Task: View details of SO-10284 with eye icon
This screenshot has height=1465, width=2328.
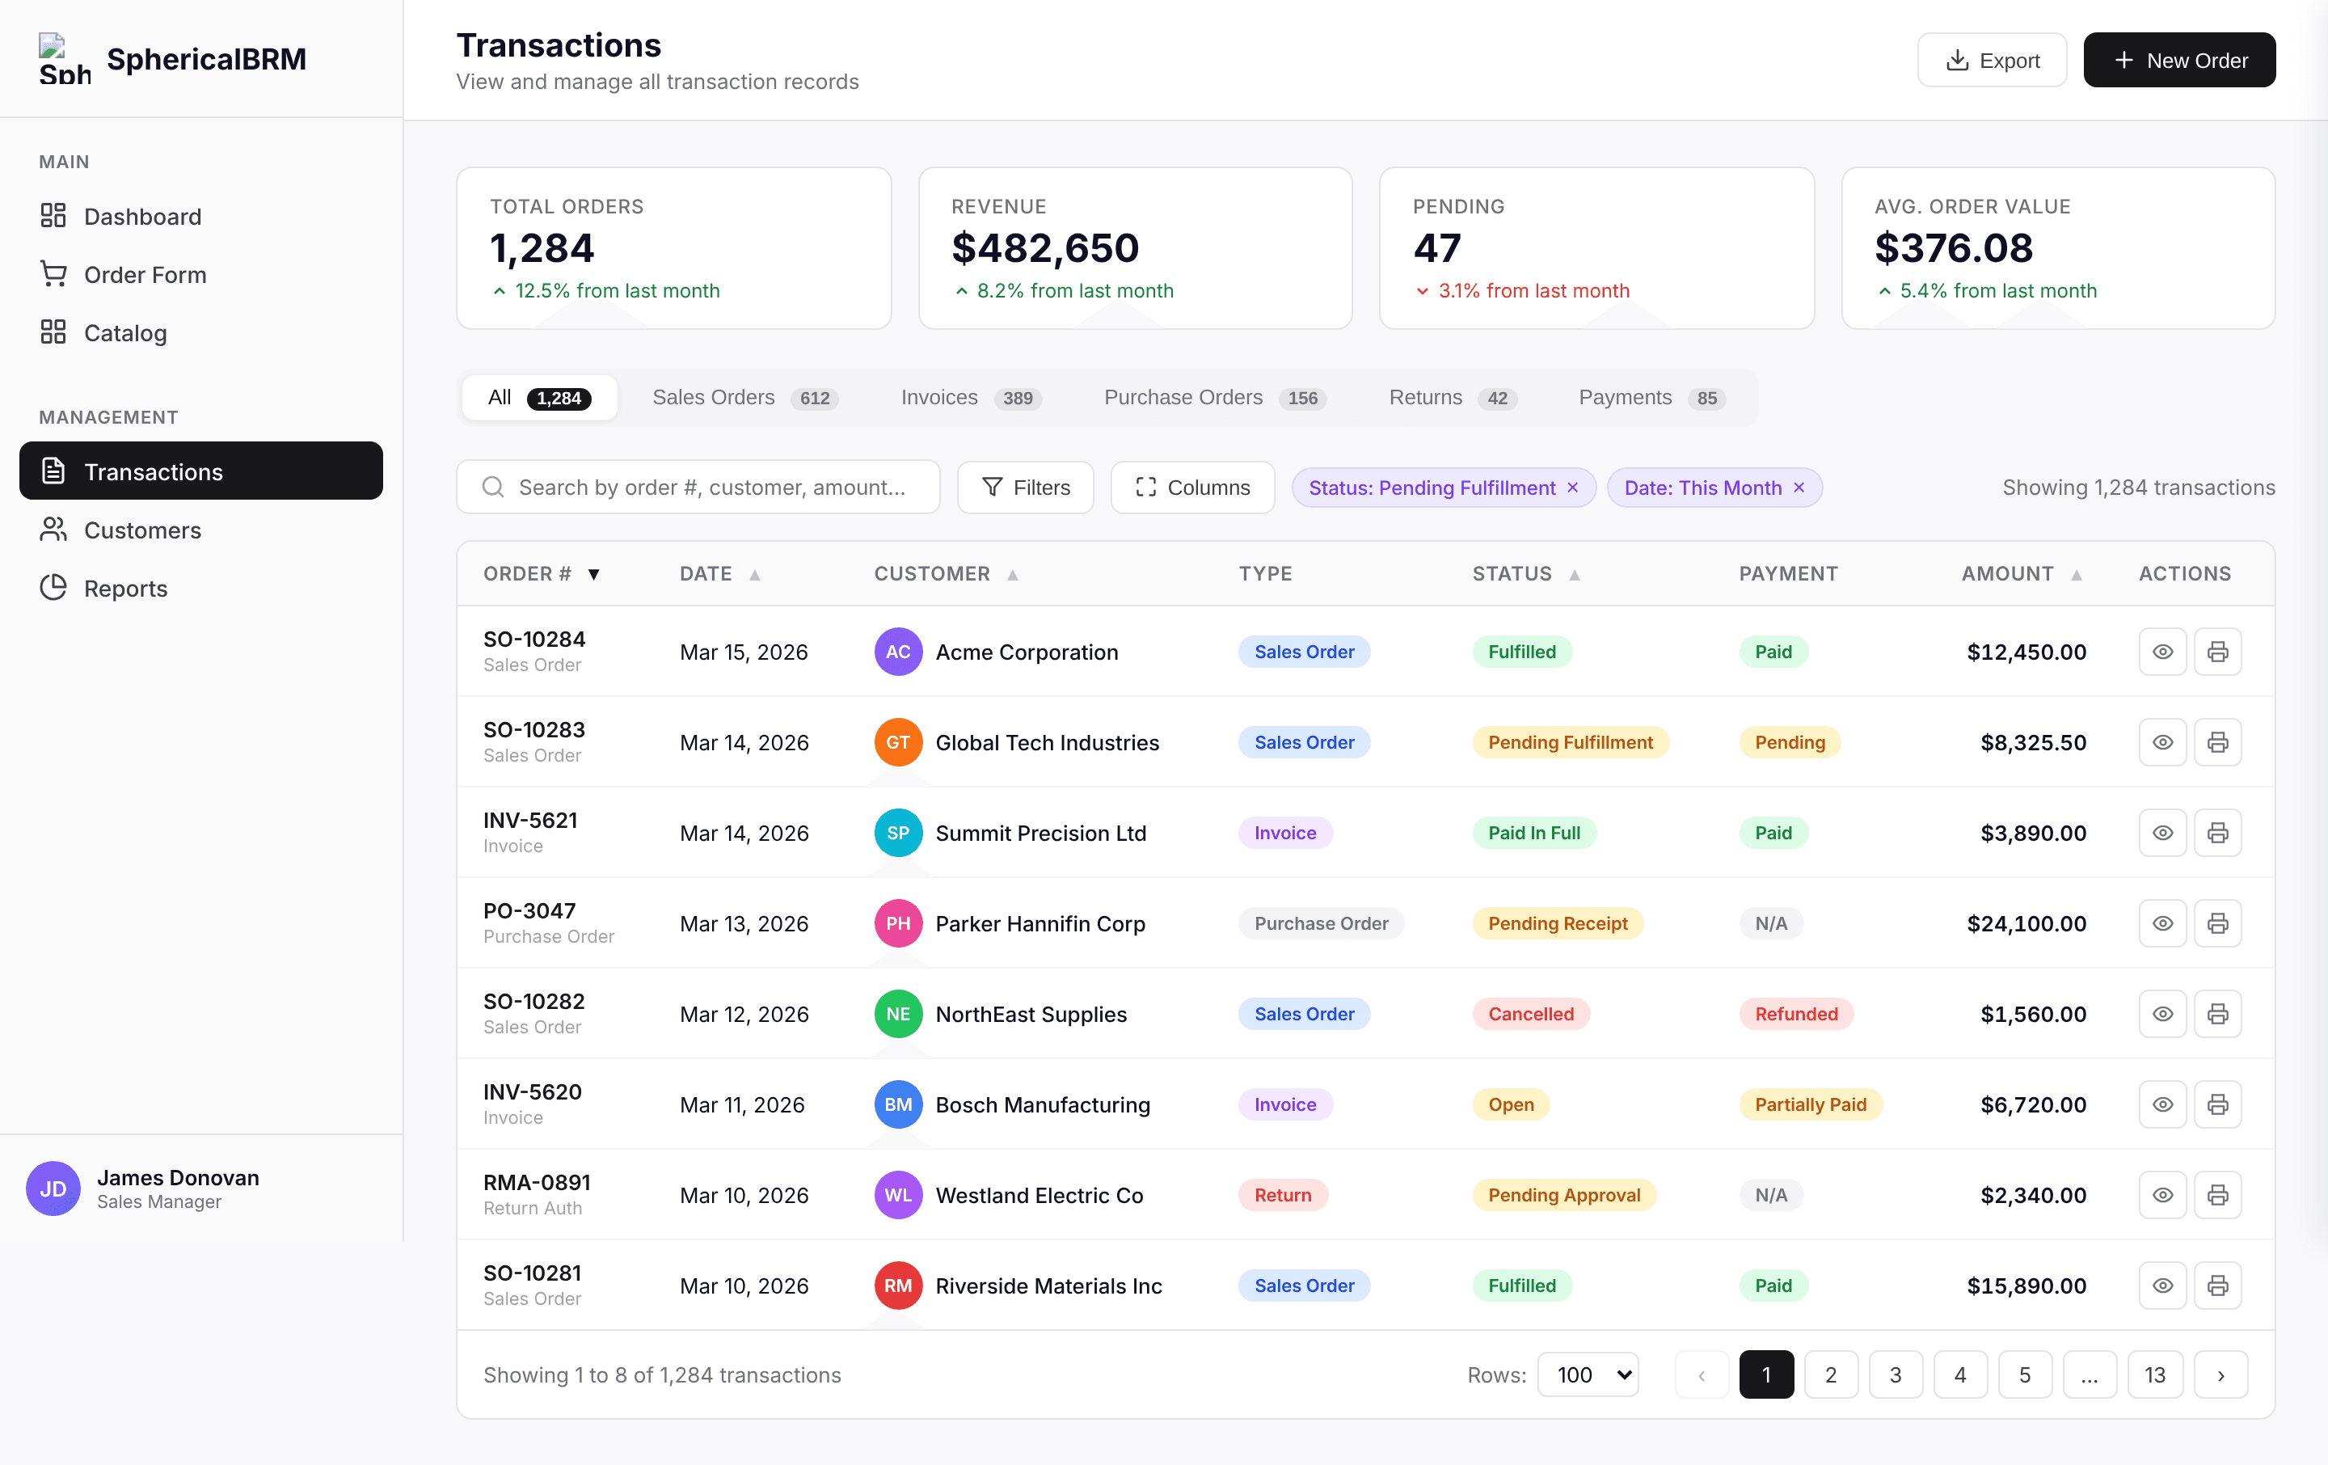Action: point(2162,652)
